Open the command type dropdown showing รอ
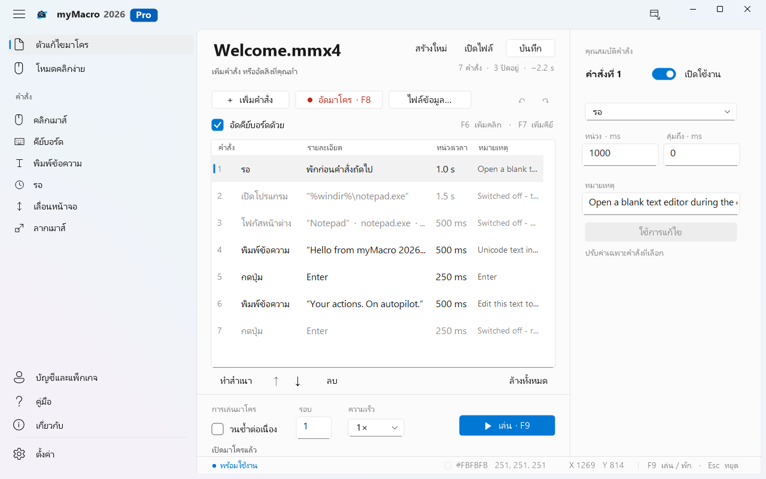Image resolution: width=766 pixels, height=479 pixels. point(661,112)
